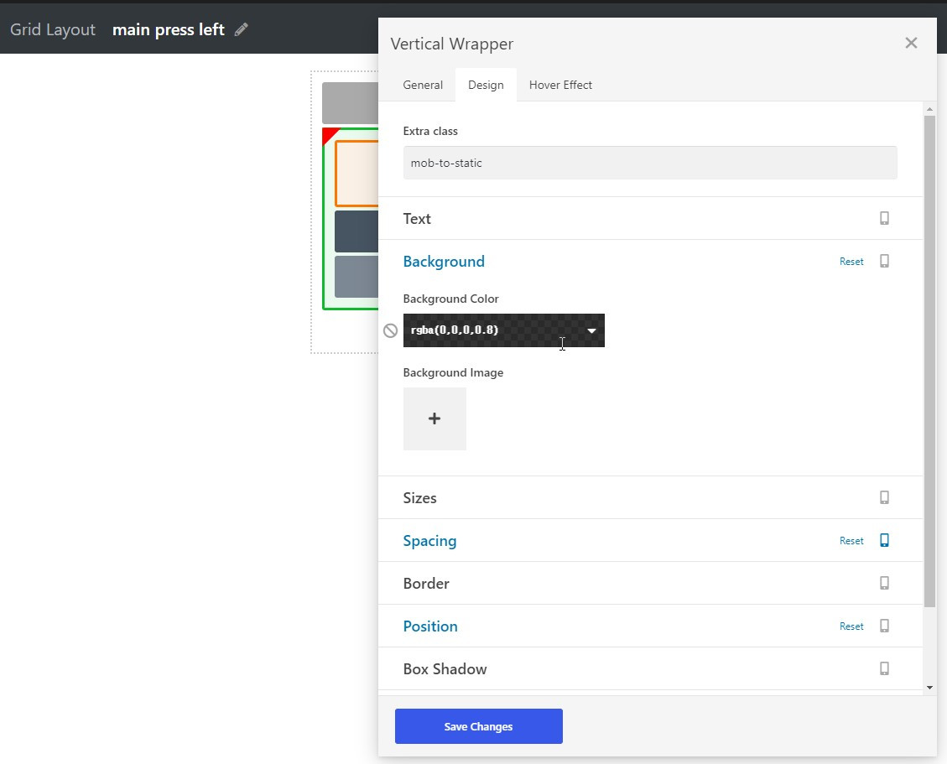This screenshot has height=764, width=947.
Task: Save Changes to the wrapper
Action: point(478,726)
